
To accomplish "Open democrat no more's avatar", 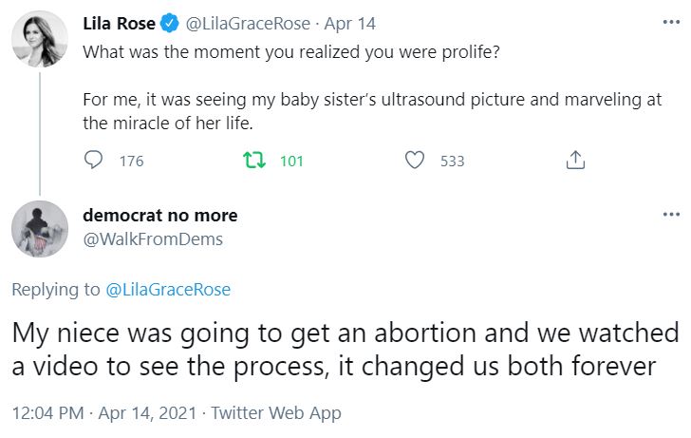I will click(x=39, y=229).
